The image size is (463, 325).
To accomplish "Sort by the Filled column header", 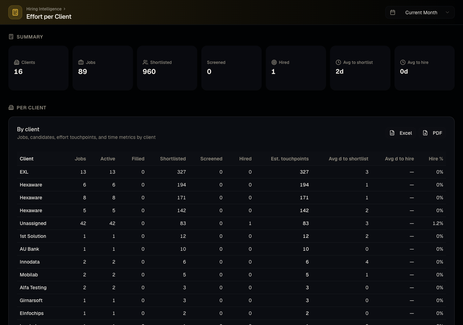I will click(x=138, y=159).
